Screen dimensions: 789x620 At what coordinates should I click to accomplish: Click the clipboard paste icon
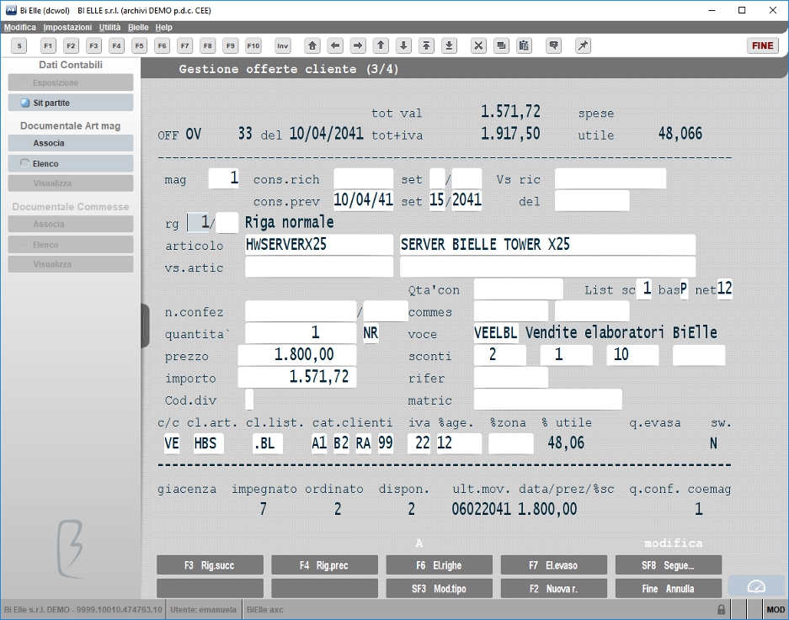tap(524, 45)
